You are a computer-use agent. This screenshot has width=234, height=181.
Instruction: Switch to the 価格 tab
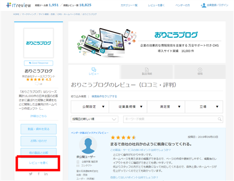point(200,72)
